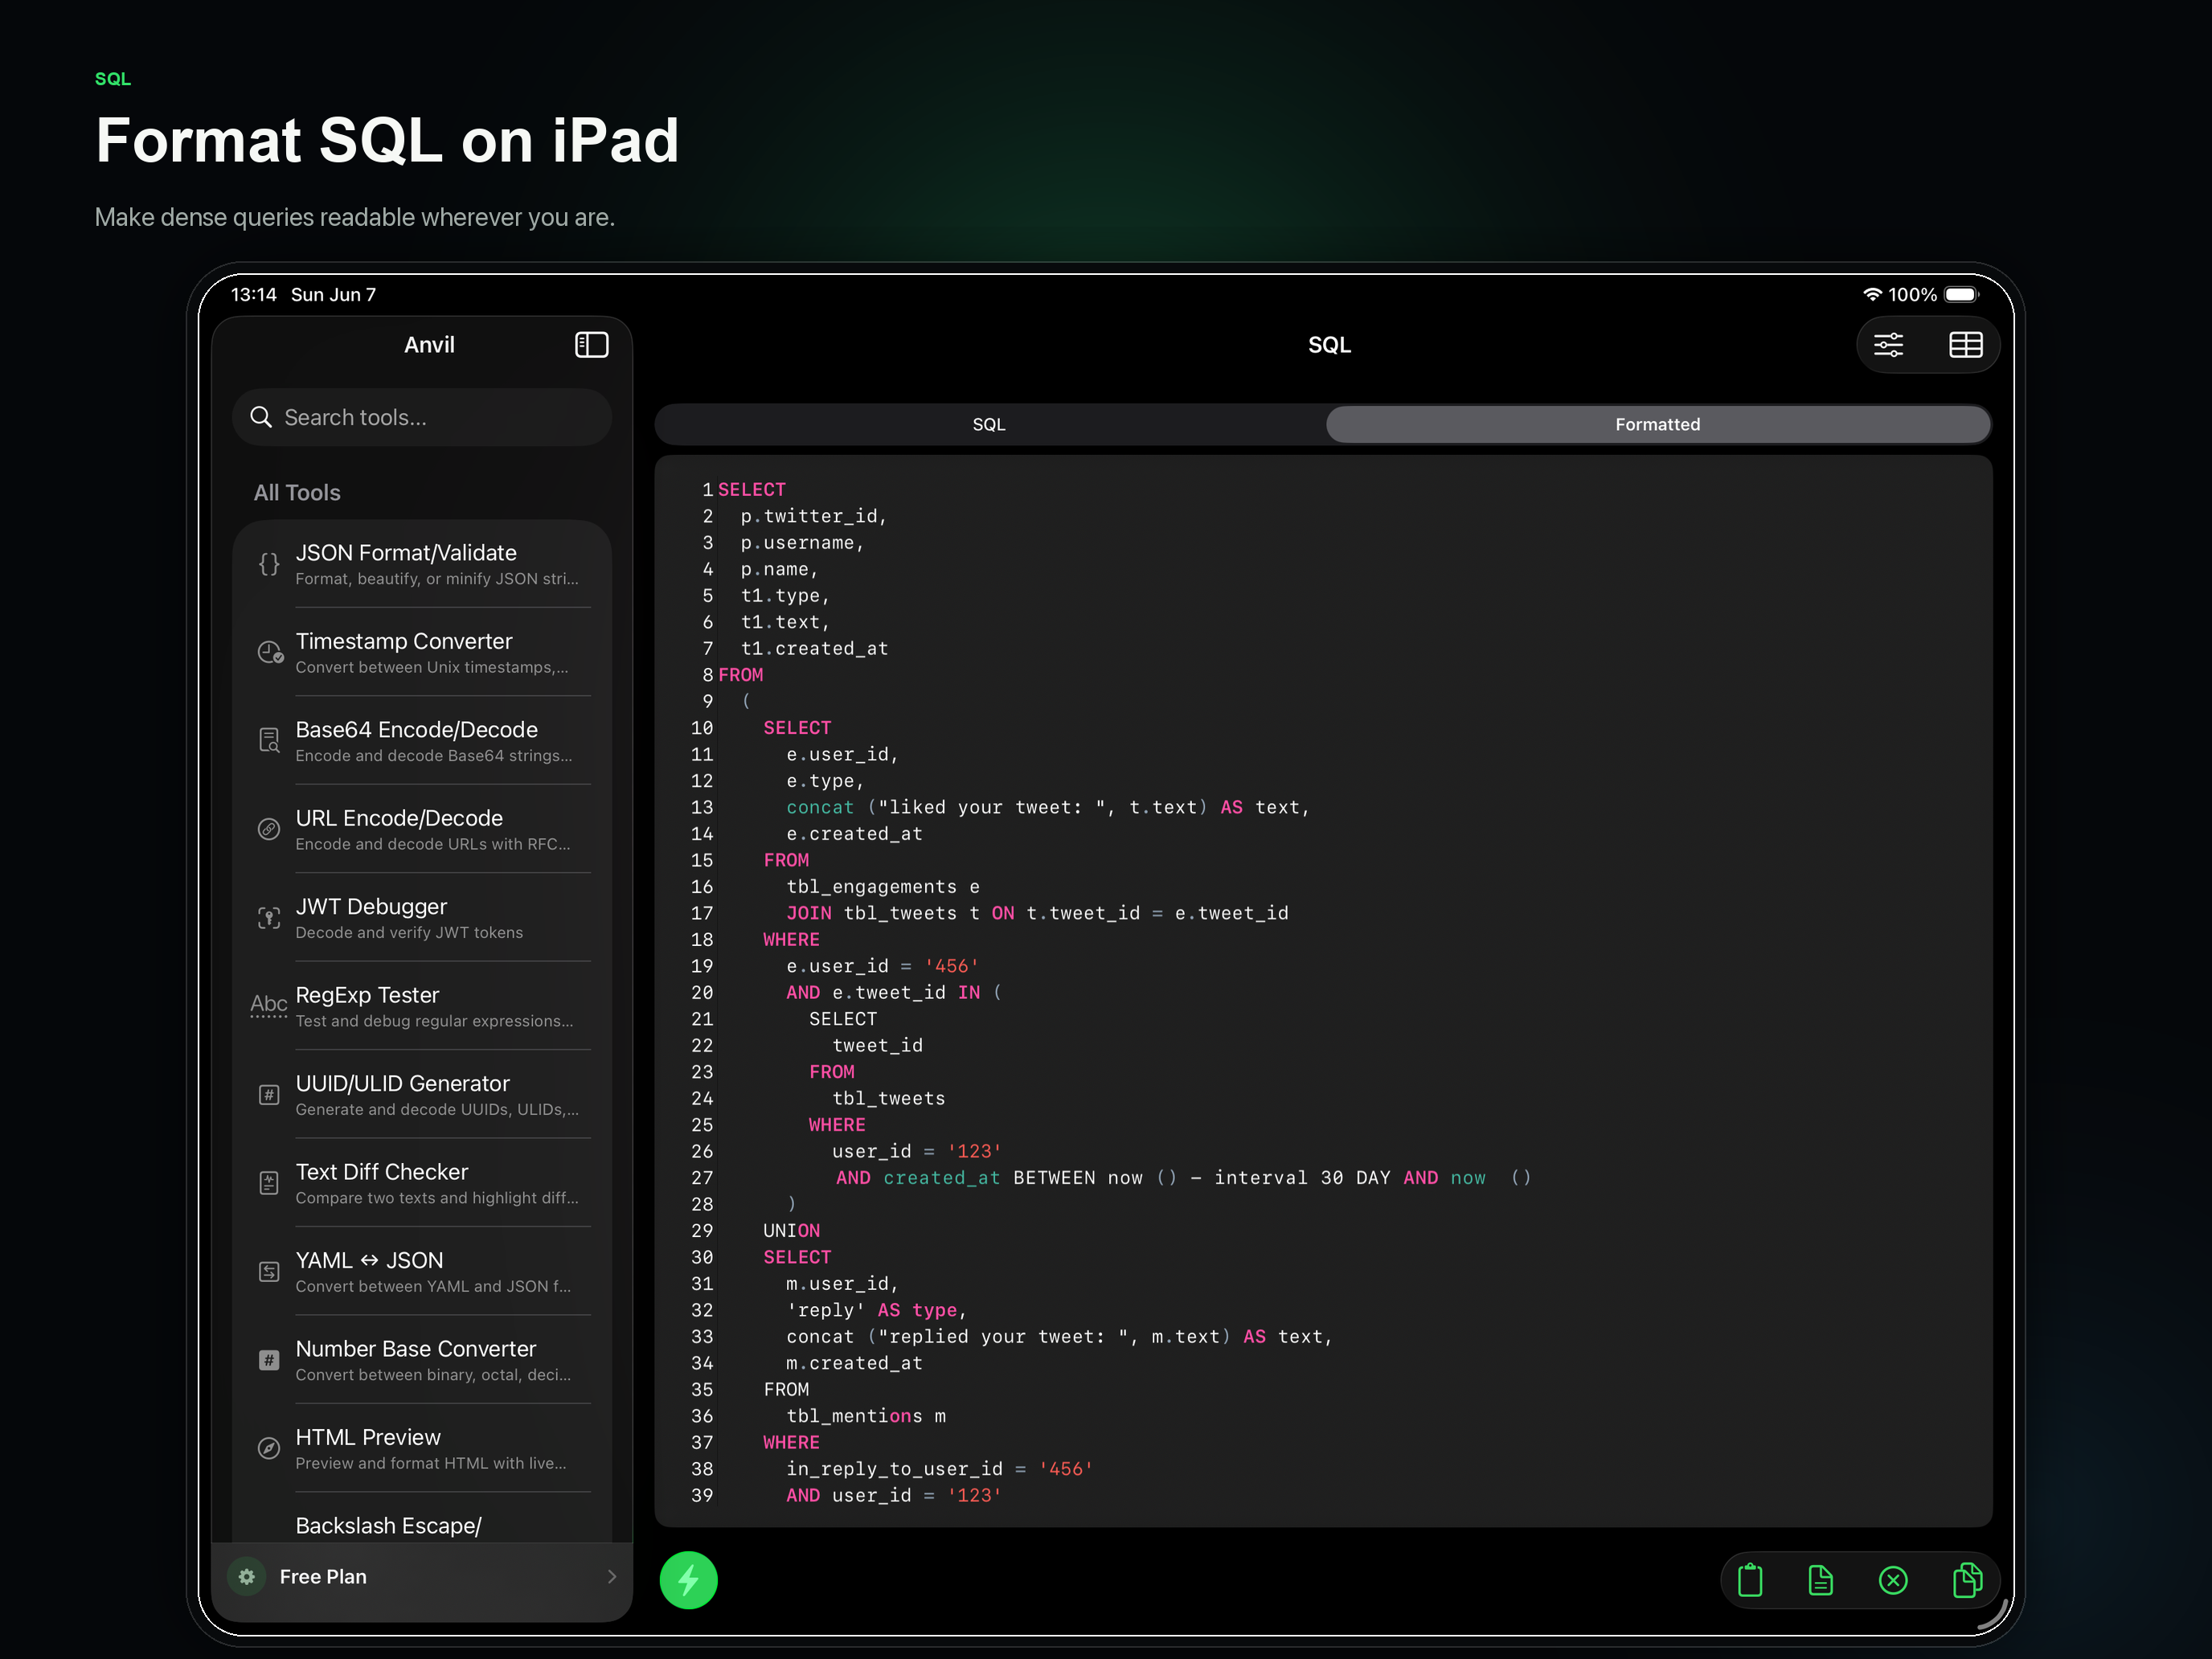Click concat function on line 13
The image size is (2212, 1659).
coord(820,807)
